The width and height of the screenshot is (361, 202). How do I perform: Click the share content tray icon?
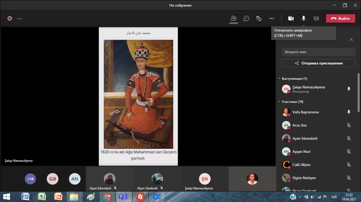point(316,19)
